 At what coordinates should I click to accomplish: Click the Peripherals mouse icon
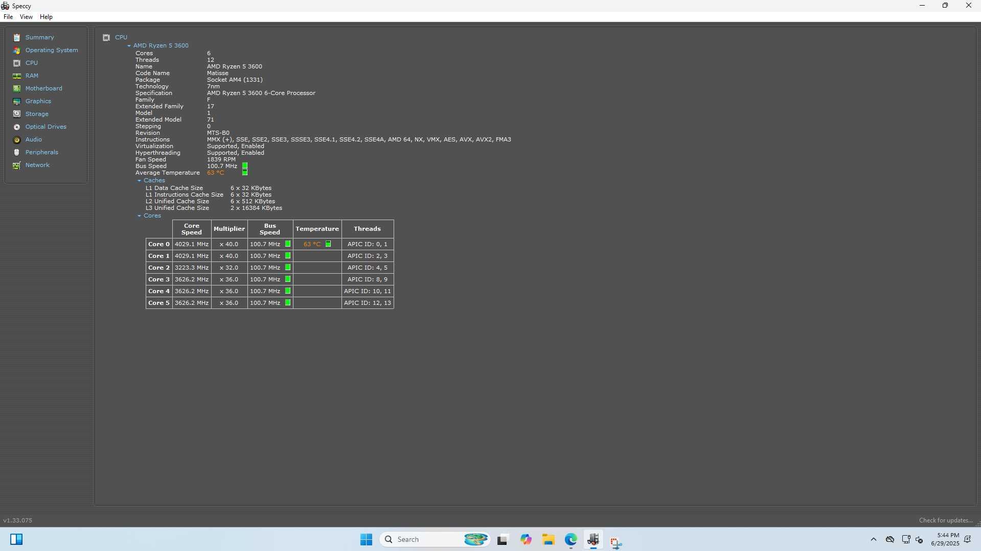point(17,153)
